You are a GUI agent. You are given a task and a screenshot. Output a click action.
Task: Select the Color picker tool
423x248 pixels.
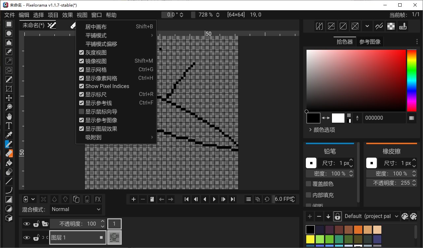click(x=9, y=135)
